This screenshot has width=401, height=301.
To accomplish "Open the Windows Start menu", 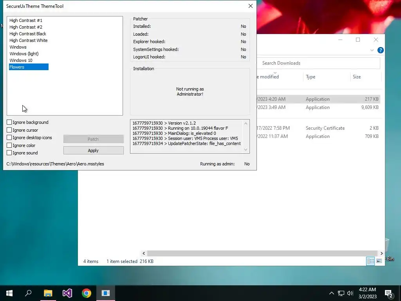I will (9, 293).
